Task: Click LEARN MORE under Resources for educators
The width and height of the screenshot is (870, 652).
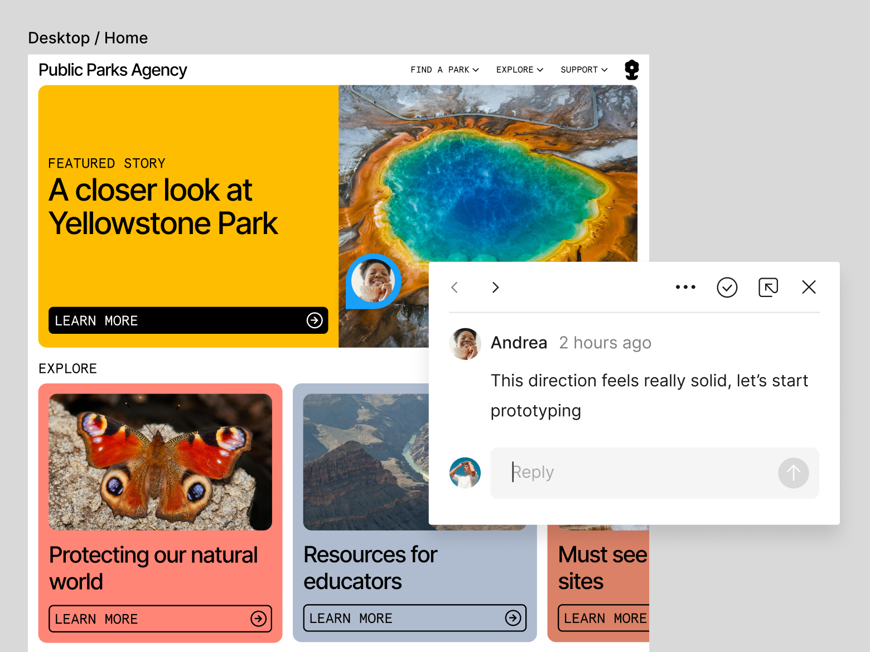Action: [x=414, y=617]
